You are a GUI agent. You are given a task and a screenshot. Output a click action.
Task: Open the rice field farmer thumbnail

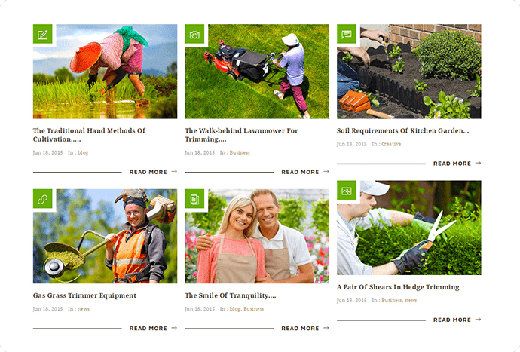pyautogui.click(x=105, y=72)
